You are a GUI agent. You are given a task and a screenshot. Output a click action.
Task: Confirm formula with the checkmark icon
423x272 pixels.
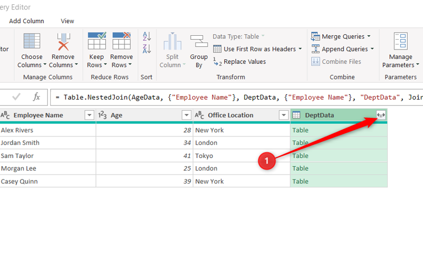17,97
